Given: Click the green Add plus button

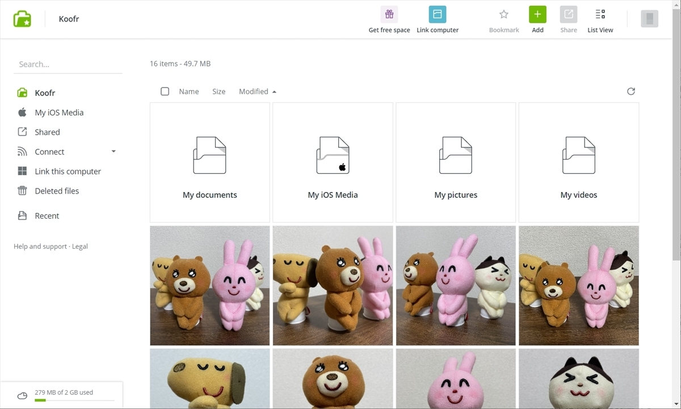Looking at the screenshot, I should [x=537, y=14].
